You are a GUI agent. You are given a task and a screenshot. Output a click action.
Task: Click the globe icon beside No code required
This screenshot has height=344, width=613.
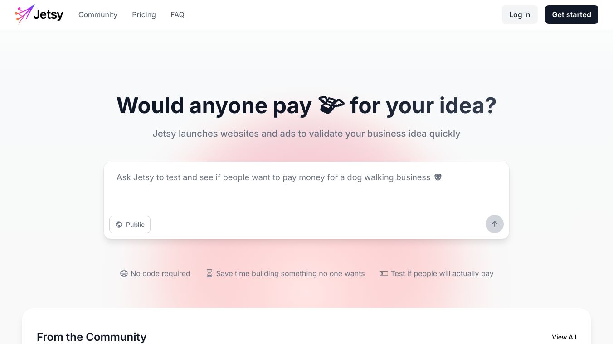[124, 273]
